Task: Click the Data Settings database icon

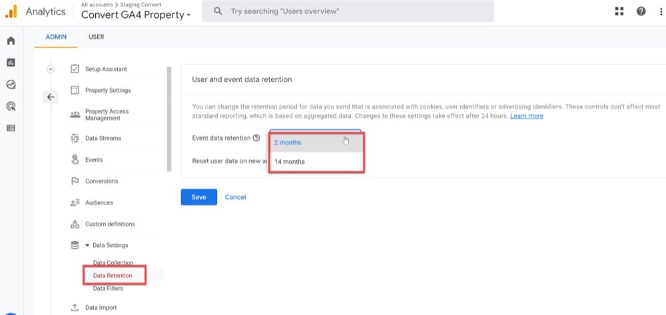Action: pos(75,245)
